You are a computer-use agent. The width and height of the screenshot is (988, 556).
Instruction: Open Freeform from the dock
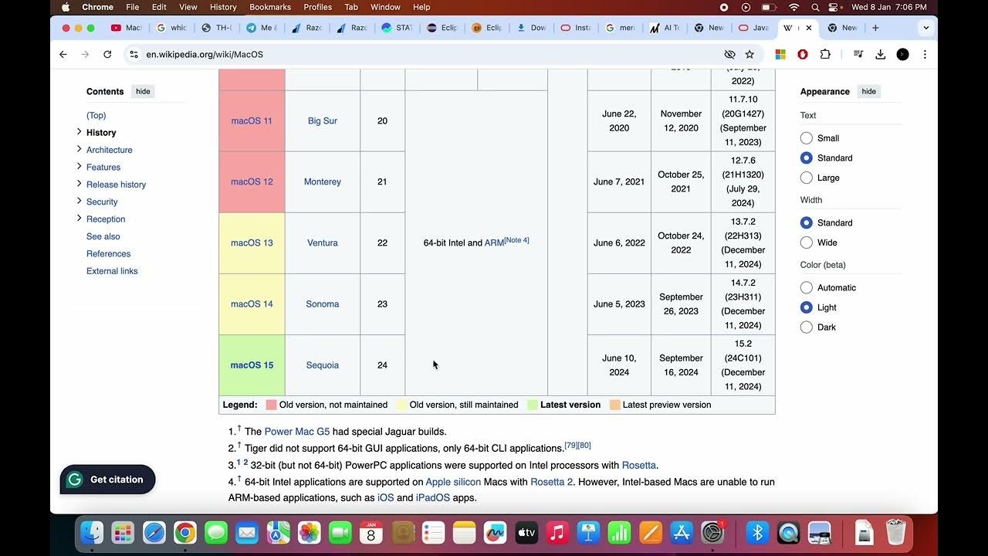click(495, 533)
